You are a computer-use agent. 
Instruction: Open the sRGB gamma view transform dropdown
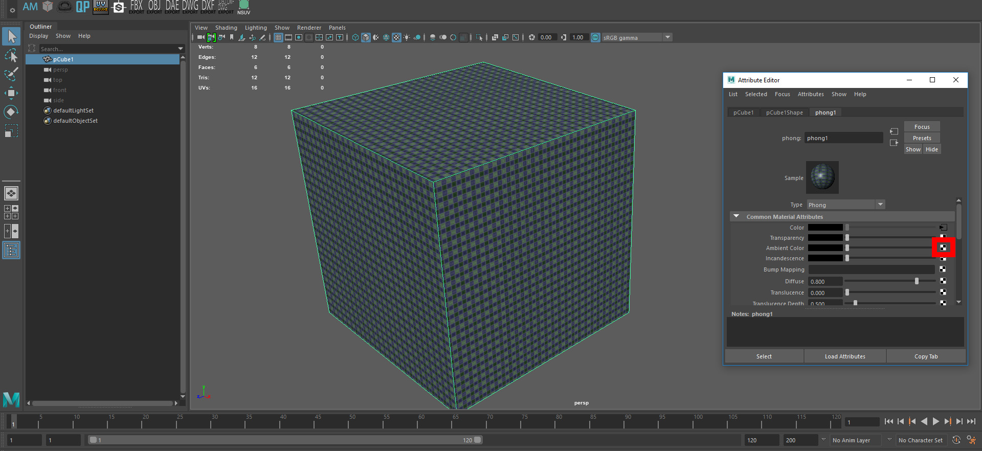coord(667,37)
